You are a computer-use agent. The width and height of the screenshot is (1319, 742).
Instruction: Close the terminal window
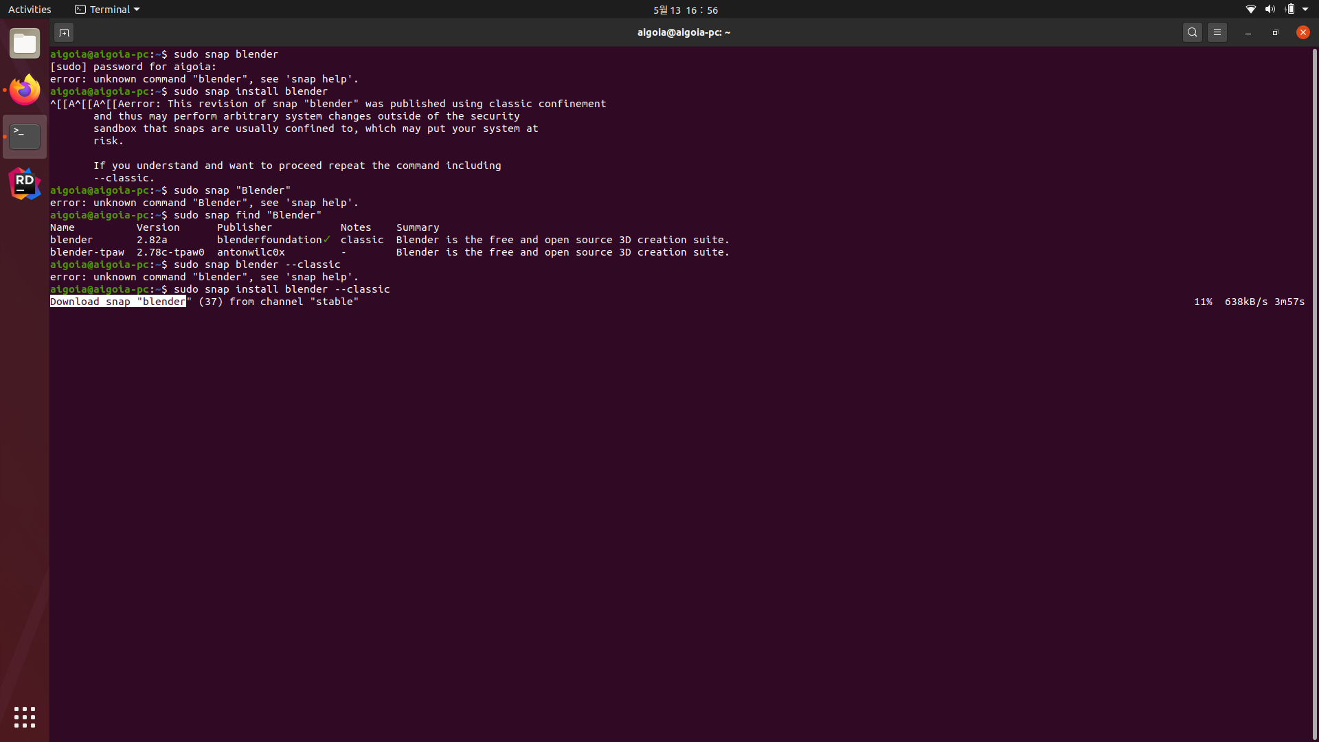tap(1303, 32)
